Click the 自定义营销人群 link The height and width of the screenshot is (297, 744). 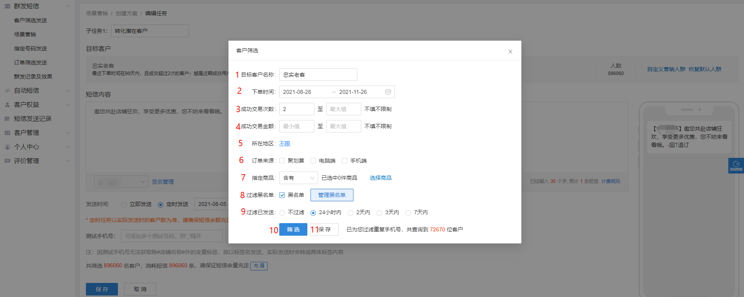click(666, 69)
